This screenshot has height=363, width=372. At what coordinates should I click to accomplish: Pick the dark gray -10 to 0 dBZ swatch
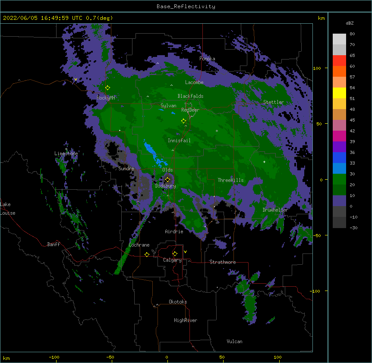coord(339,212)
